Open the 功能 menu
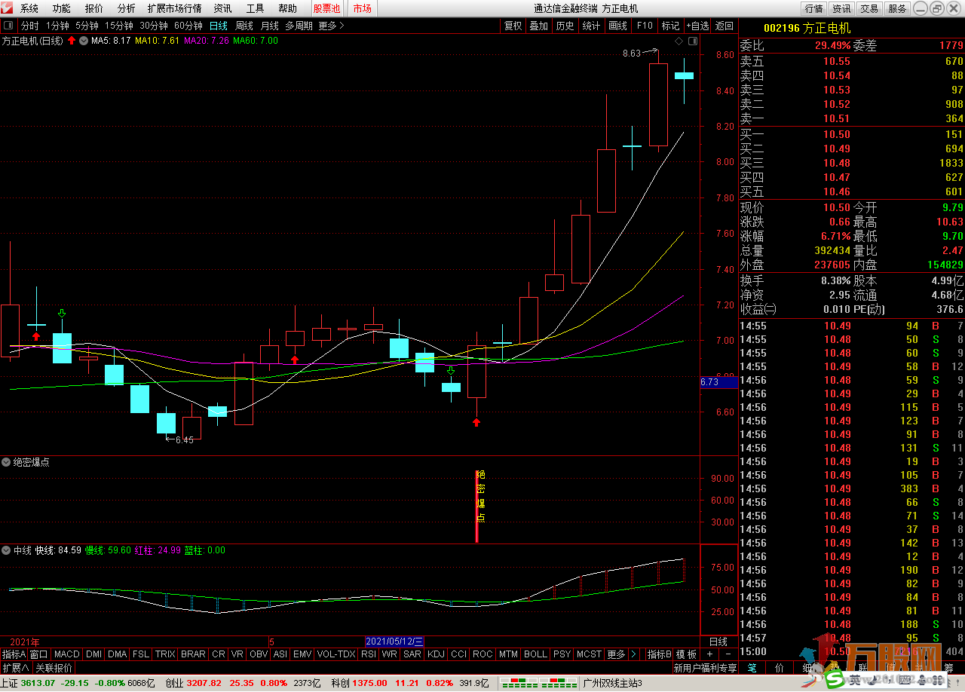 click(x=62, y=8)
